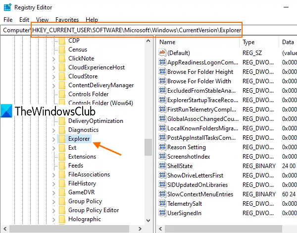Click the ScreenshotIndex DWORD icon

(x=162, y=156)
